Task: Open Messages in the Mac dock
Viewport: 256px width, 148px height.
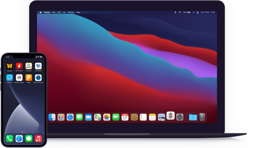Action: point(79,117)
